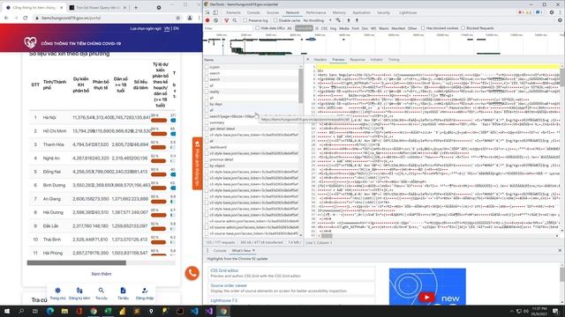Open No throttling dropdown
Screen dimensions: 565x317
pyautogui.click(x=317, y=20)
